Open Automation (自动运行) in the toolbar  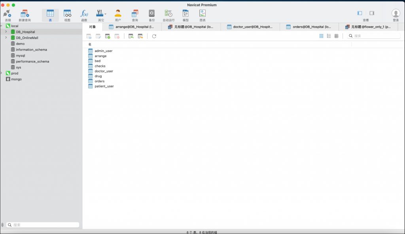pos(168,15)
